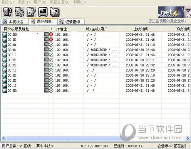This screenshot has width=191, height=149.
Task: Select the online time 2008-07-30 23:11
Action: pyautogui.click(x=140, y=60)
